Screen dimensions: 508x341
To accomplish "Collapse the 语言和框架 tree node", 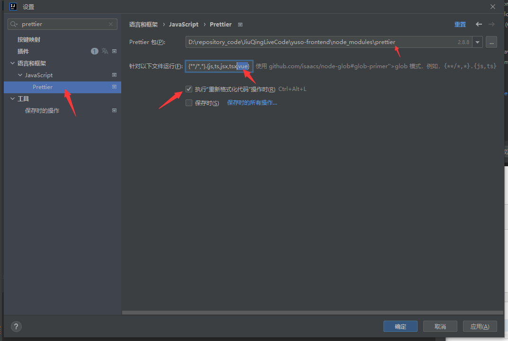I will (12, 63).
